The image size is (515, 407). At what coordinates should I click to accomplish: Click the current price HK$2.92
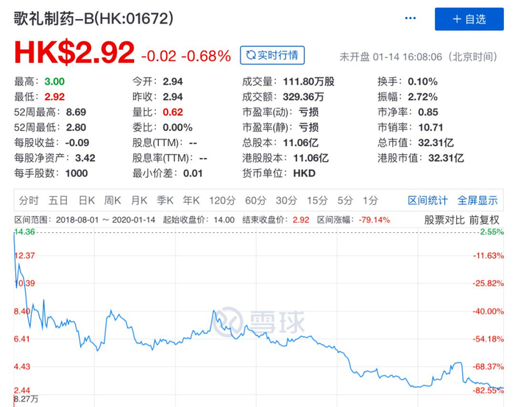coord(74,52)
